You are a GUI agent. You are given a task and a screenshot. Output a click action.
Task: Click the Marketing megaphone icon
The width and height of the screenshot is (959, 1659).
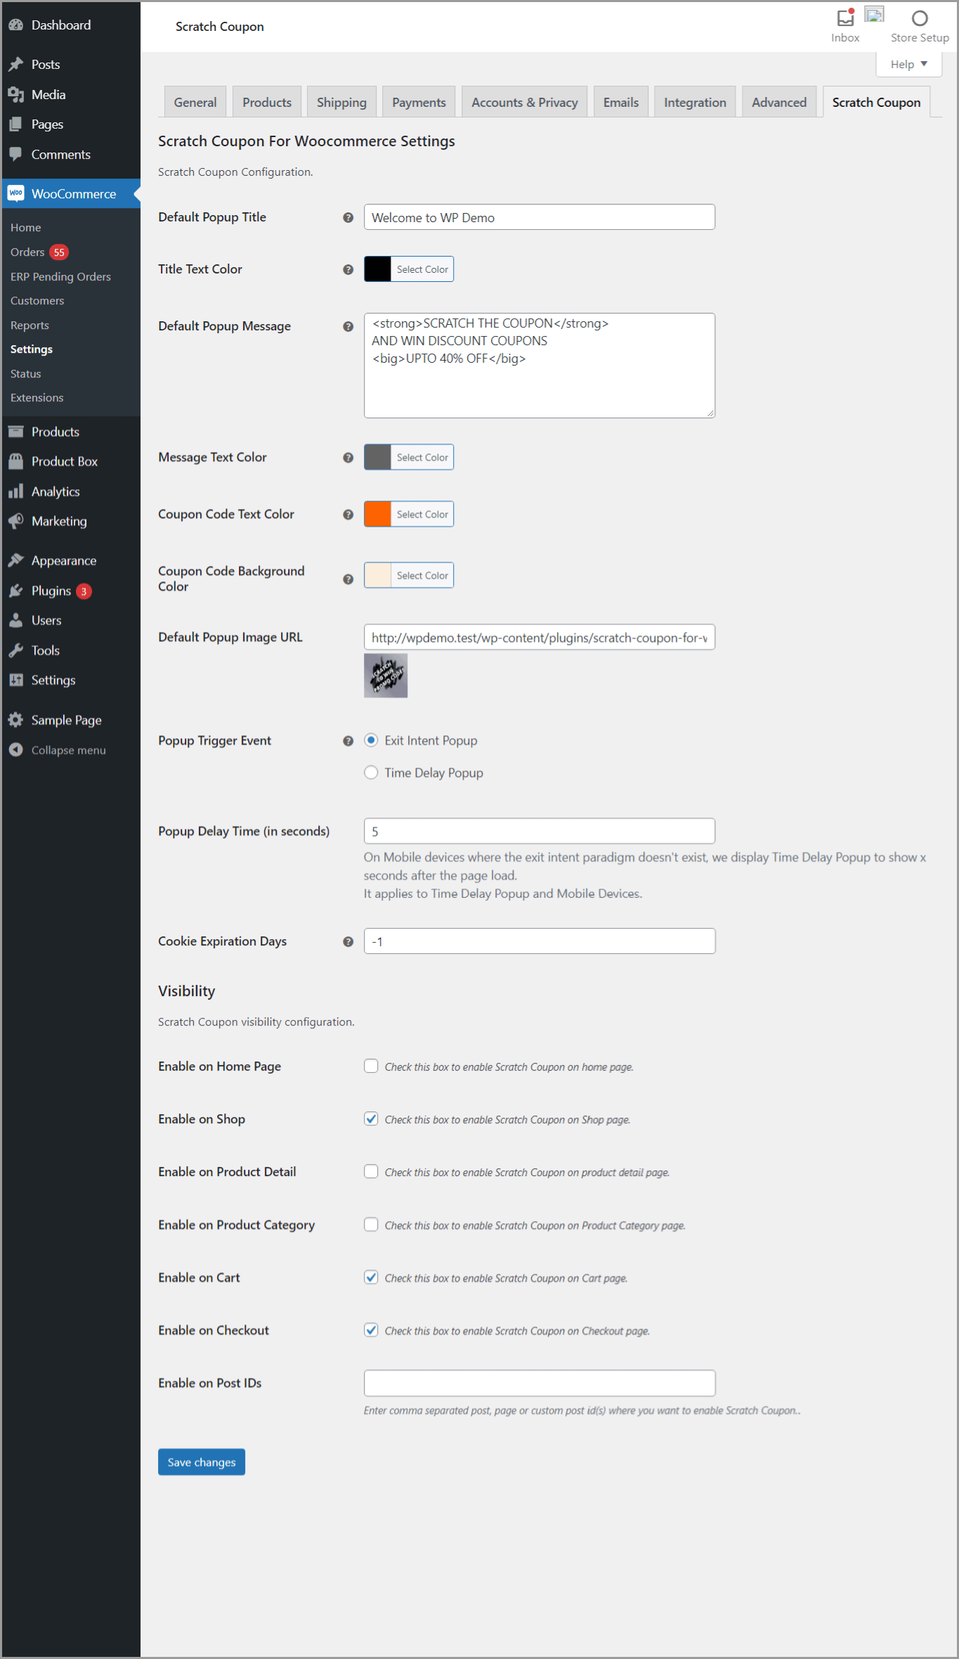coord(15,521)
